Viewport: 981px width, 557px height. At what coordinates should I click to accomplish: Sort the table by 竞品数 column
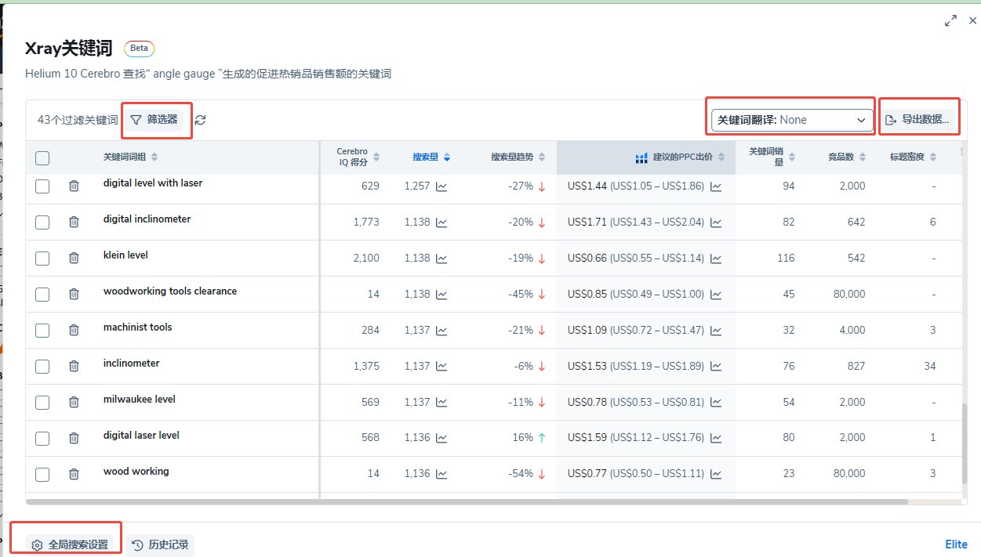coord(847,157)
